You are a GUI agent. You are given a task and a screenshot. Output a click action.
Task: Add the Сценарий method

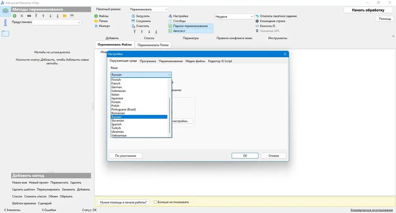(45, 203)
